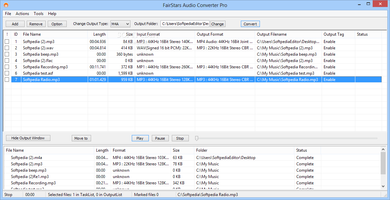The width and height of the screenshot is (390, 200).
Task: Select Softpedia (2).mp3 in the task list
Action: click(x=39, y=41)
